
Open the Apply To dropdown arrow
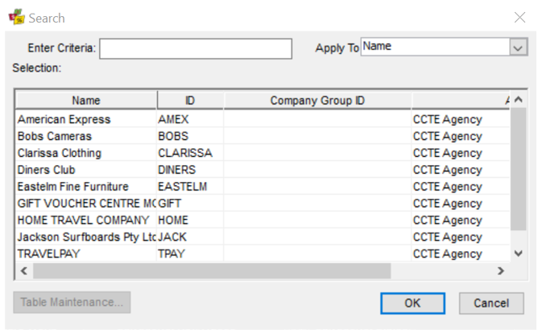pyautogui.click(x=518, y=47)
